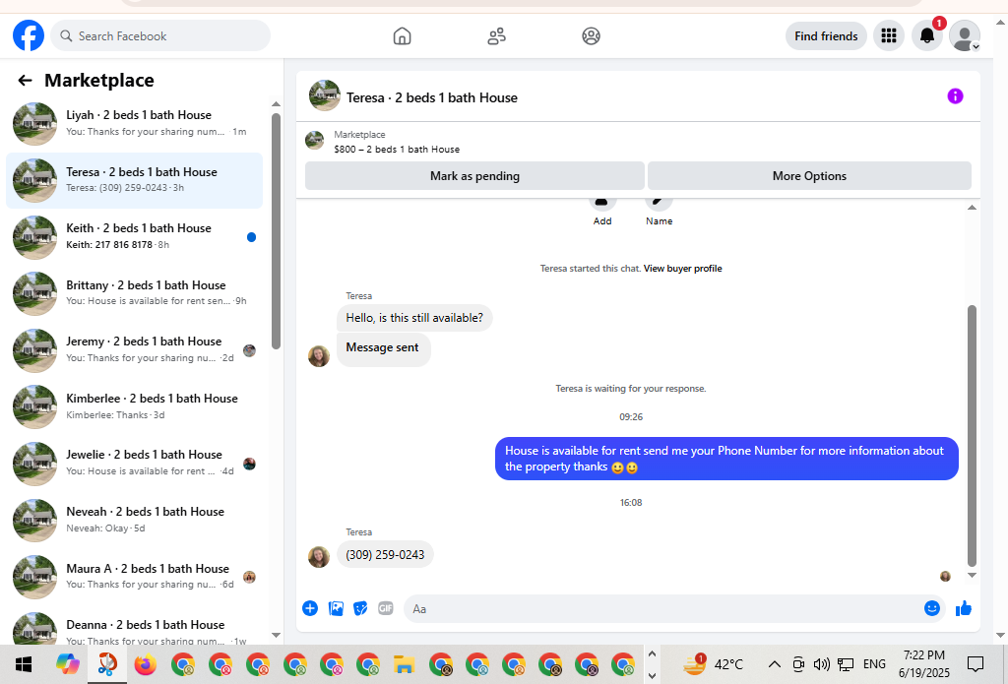
Task: Click the '(309) 259-0243' message bubble
Action: pyautogui.click(x=385, y=554)
